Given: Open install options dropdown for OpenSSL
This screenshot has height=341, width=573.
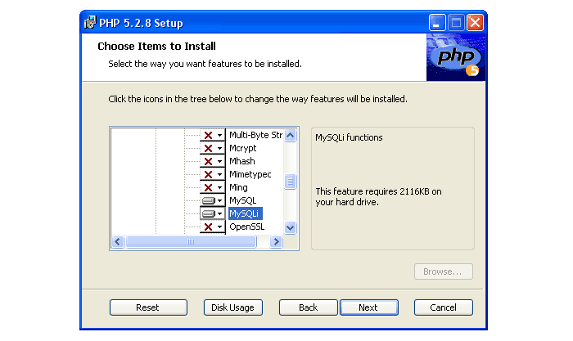Looking at the screenshot, I should (x=219, y=227).
